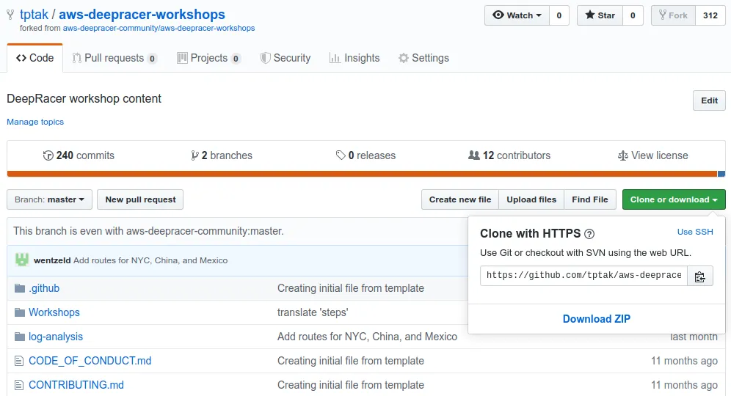
Task: Open CONTRIBUTING.md row commit message
Action: (351, 385)
